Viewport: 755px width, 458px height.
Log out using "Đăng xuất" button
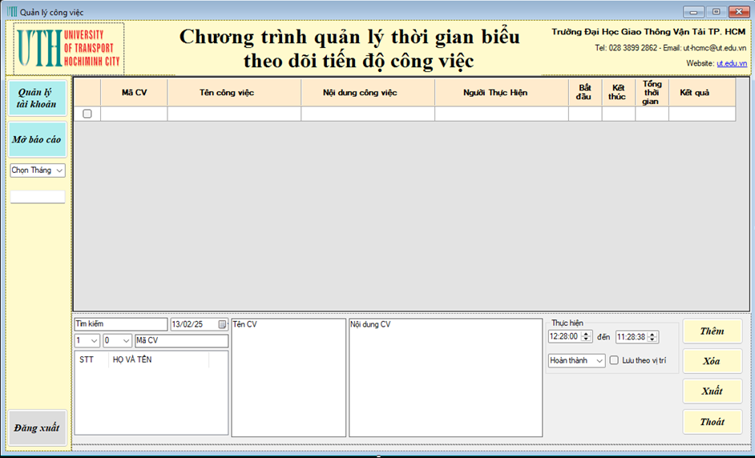coord(38,428)
